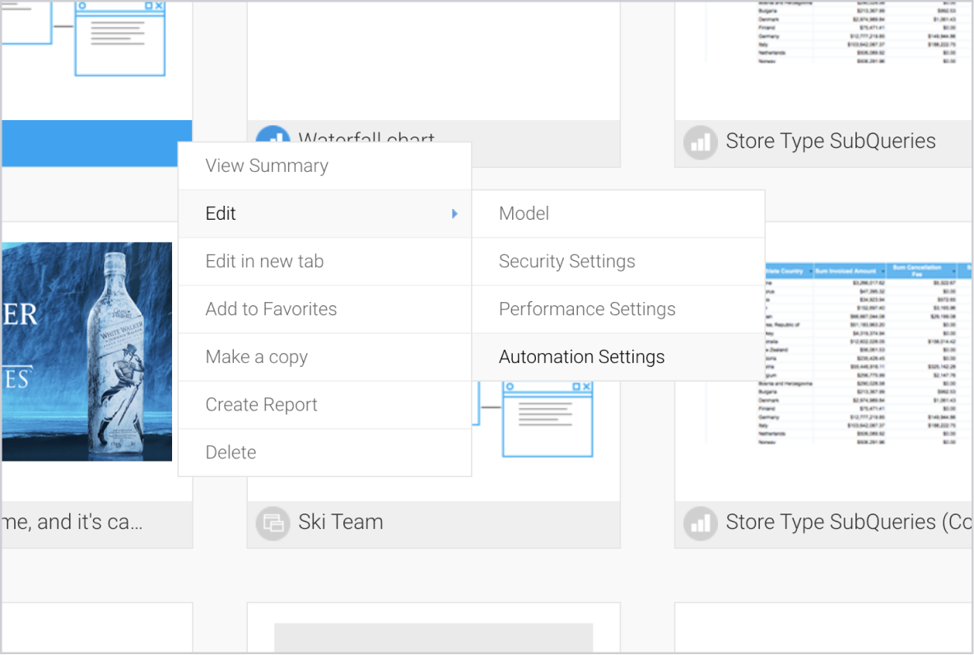Screen dimensions: 974x655
Task: Choose Add to Favorites menu item
Action: click(271, 309)
